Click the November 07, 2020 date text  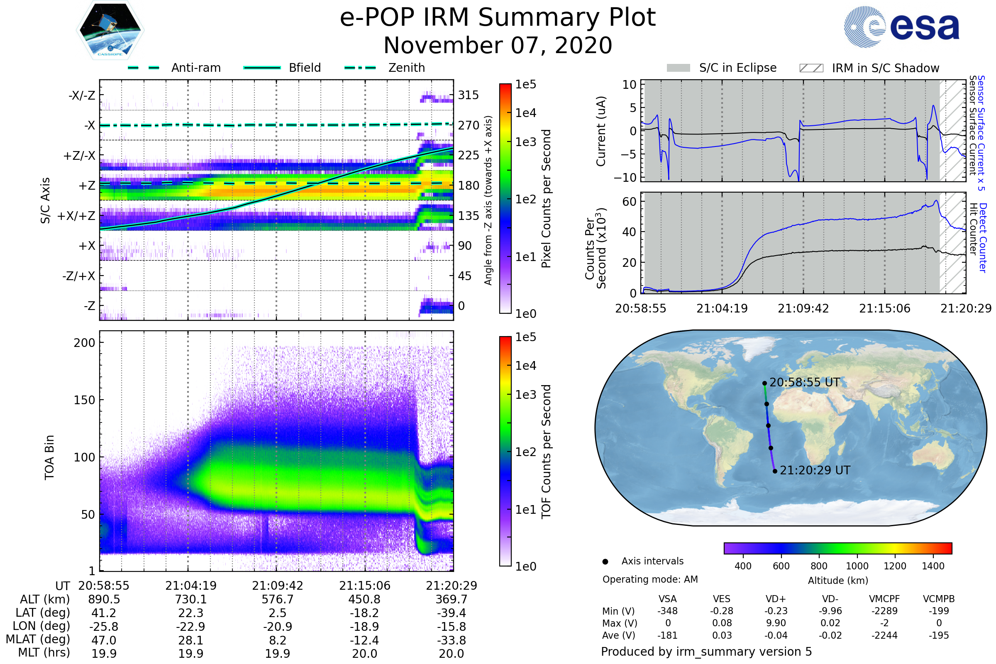(498, 46)
